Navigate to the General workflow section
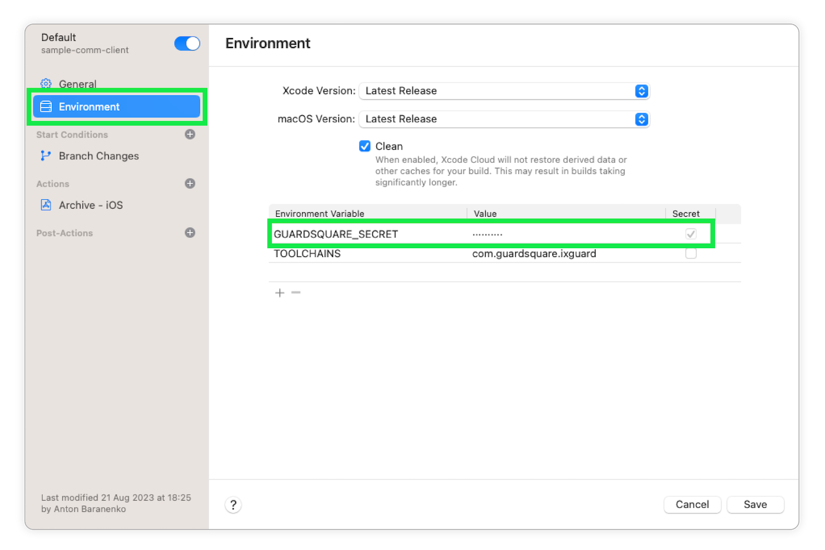The height and width of the screenshot is (550, 825). (77, 84)
